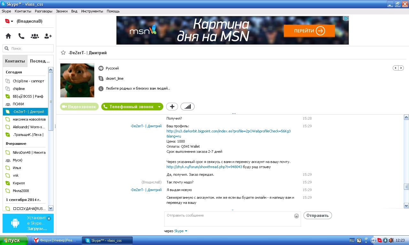The height and width of the screenshot is (245, 409).
Task: Open the Вид menu
Action: (74, 11)
